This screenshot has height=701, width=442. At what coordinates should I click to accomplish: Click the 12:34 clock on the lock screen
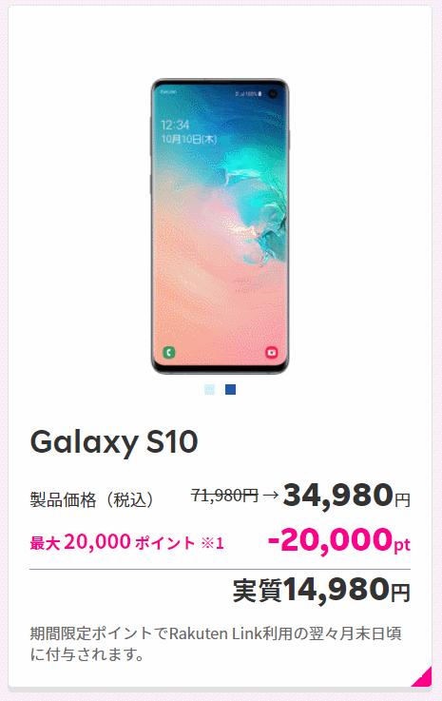[175, 125]
